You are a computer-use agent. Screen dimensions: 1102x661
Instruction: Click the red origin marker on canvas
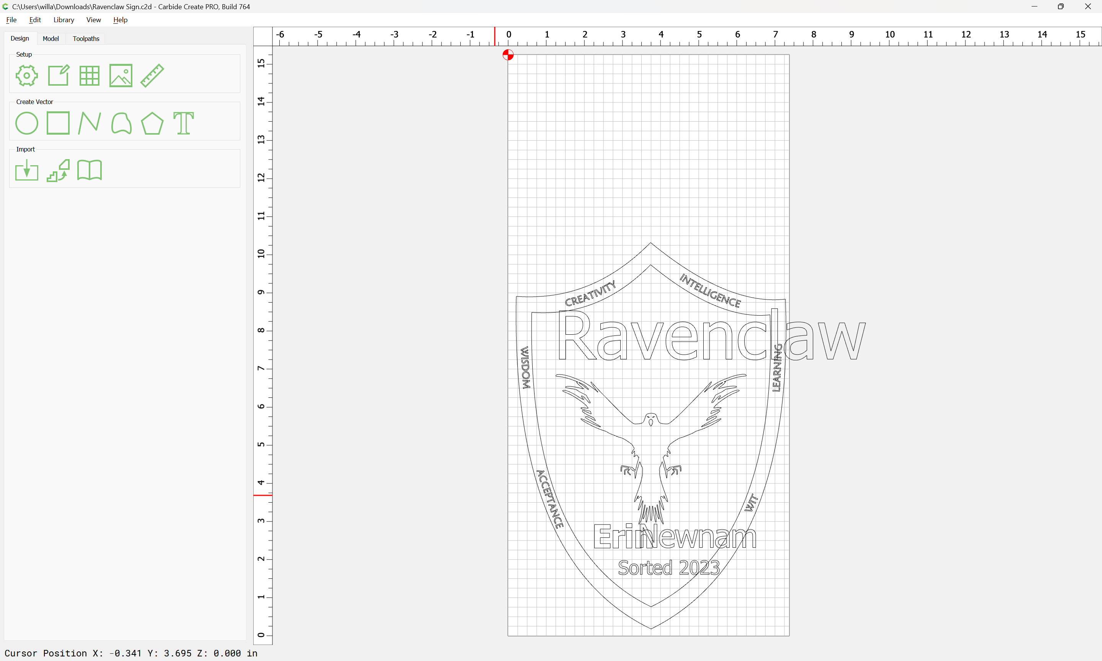(508, 55)
